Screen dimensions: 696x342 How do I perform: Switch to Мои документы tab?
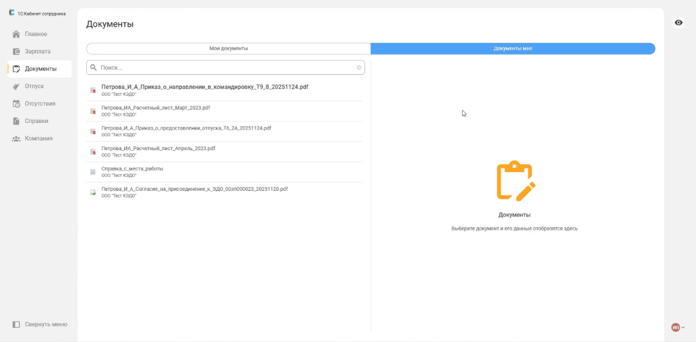(x=229, y=49)
